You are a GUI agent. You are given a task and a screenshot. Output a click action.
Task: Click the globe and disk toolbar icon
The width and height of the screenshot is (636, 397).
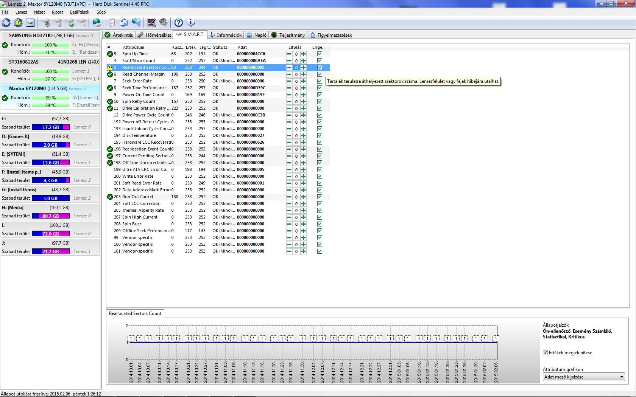pos(97,23)
